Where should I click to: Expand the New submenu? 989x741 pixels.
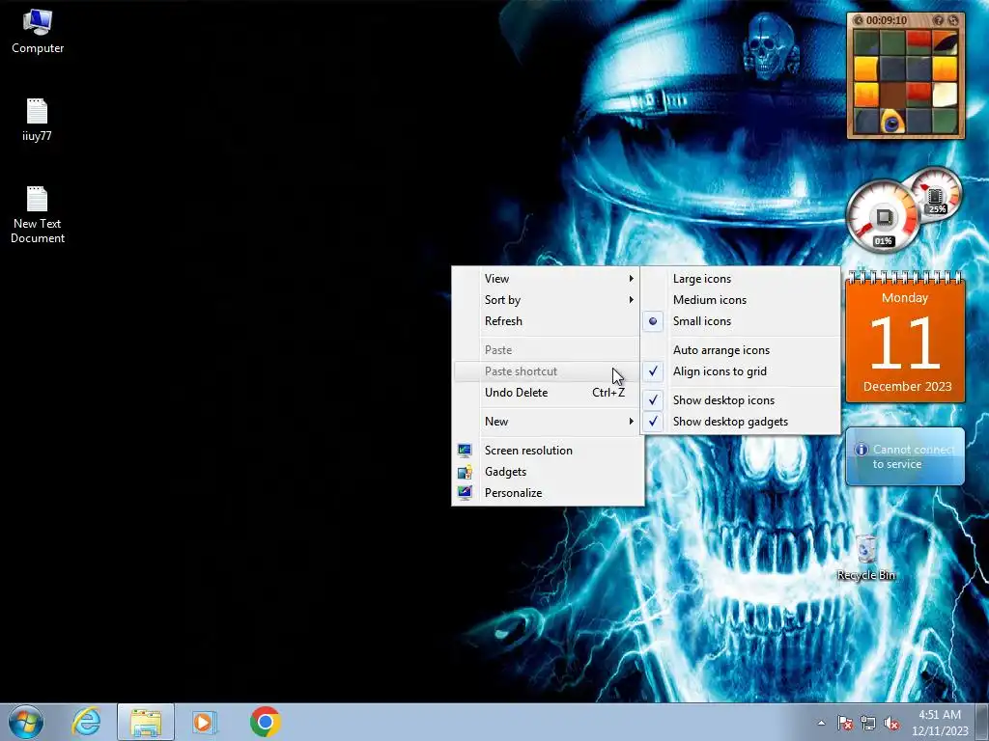[x=548, y=422]
